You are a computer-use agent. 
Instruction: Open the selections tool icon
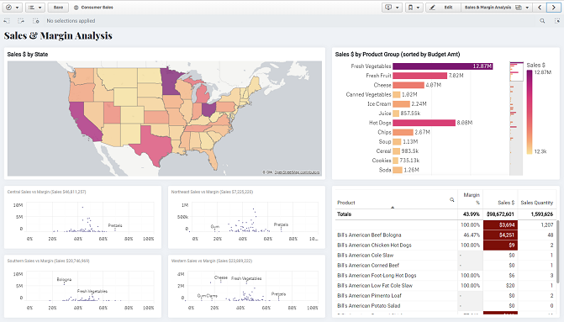click(x=557, y=21)
